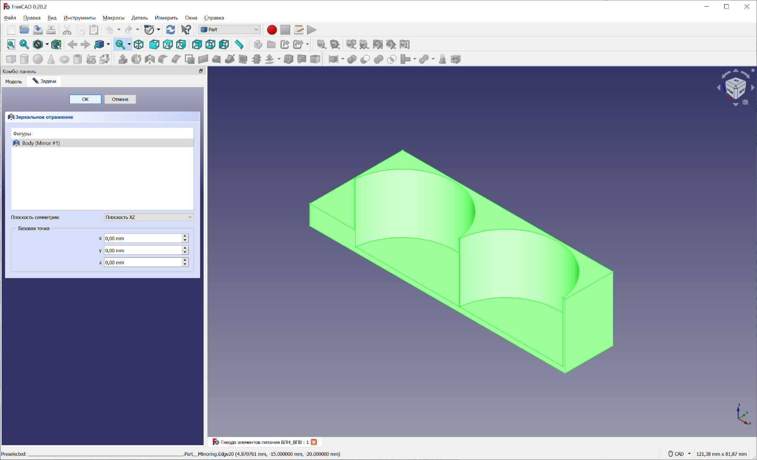Select the Fit all zoom icon

click(11, 45)
